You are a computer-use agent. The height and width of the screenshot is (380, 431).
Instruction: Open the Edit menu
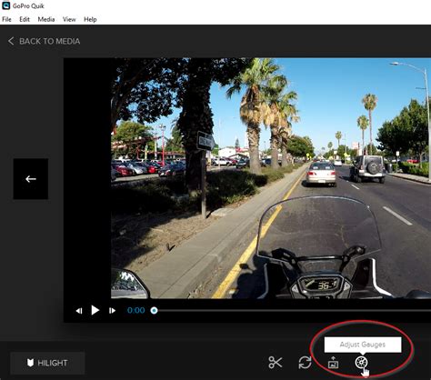[25, 19]
